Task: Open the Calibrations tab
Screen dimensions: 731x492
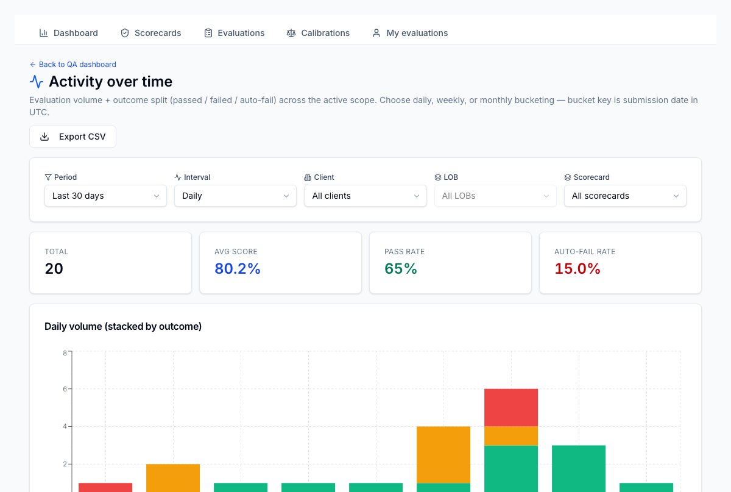Action: [319, 33]
